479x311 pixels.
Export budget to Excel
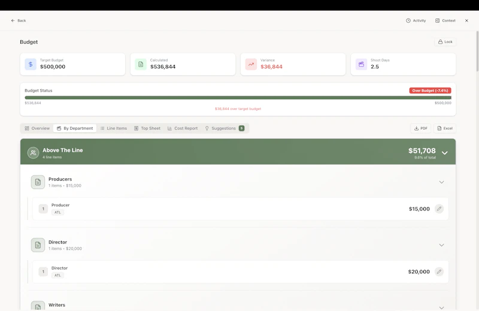coord(445,128)
